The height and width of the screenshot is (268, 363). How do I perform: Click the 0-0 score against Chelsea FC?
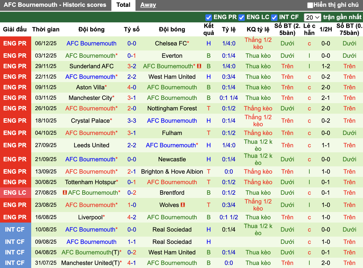click(x=132, y=43)
